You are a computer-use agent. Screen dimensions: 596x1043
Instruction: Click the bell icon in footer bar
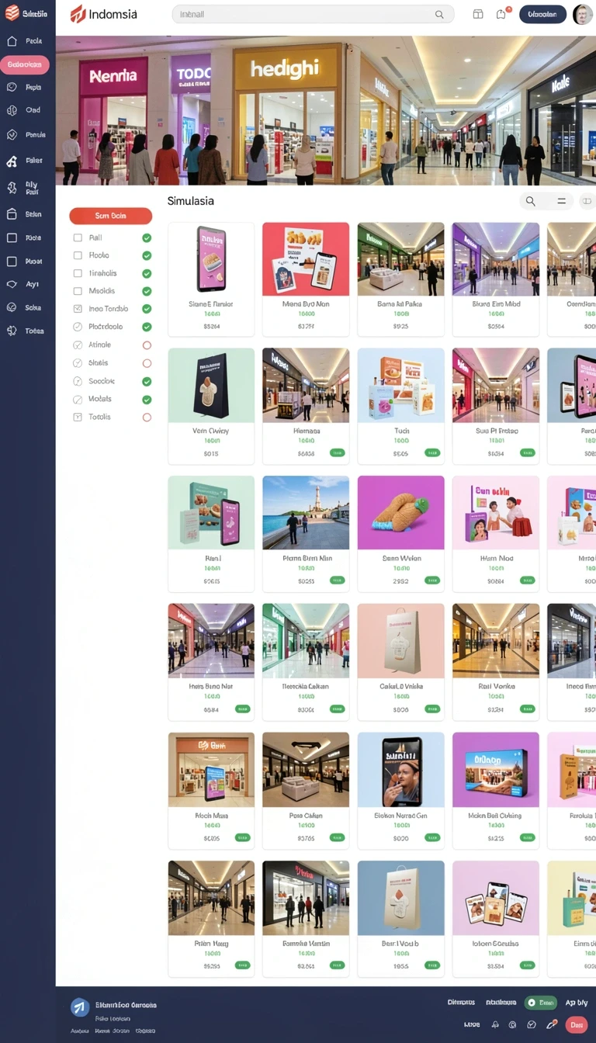point(495,1024)
